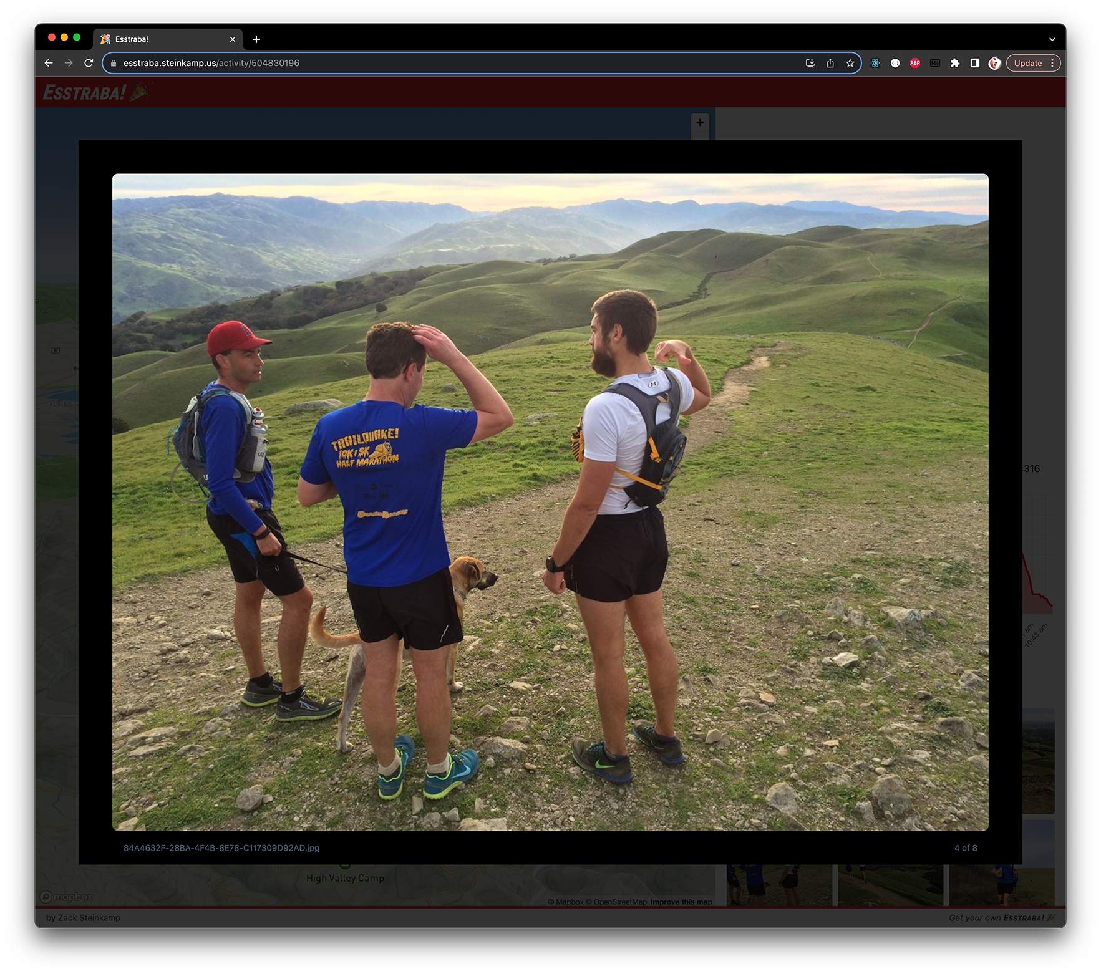Open the Chrome Extensions puzzle menu
Screen dimensions: 1101x974
click(x=954, y=63)
